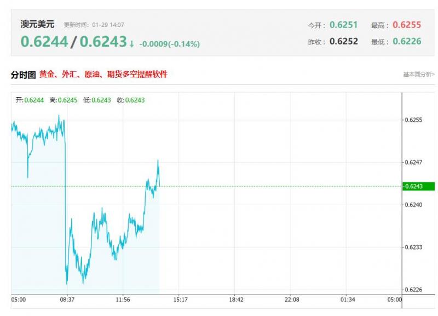The image size is (438, 316).
Task: Select the 最高 value 0.6255 in header
Action: pyautogui.click(x=407, y=25)
